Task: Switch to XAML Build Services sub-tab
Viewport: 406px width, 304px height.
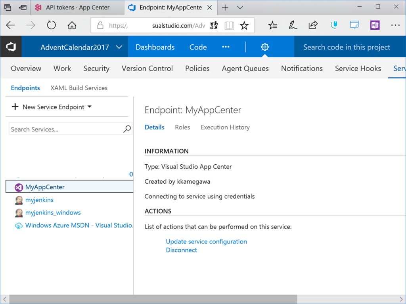Action: coord(79,88)
